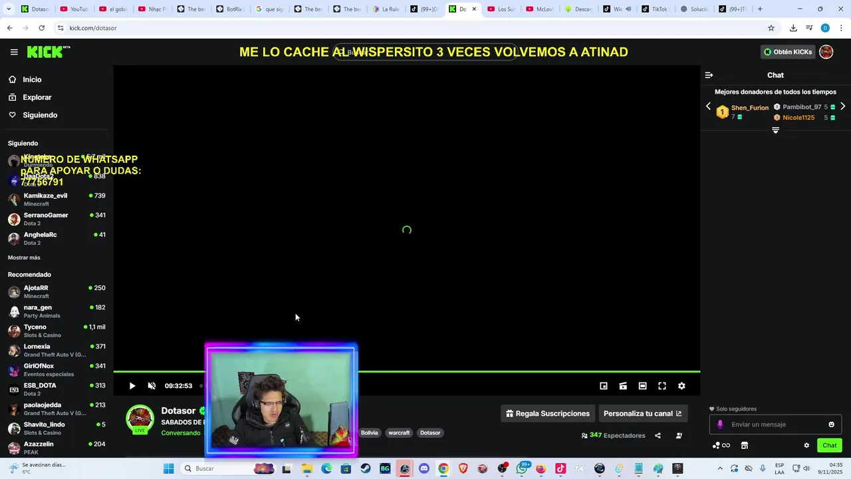This screenshot has width=851, height=479.
Task: Click the green Chat send button
Action: tap(830, 446)
